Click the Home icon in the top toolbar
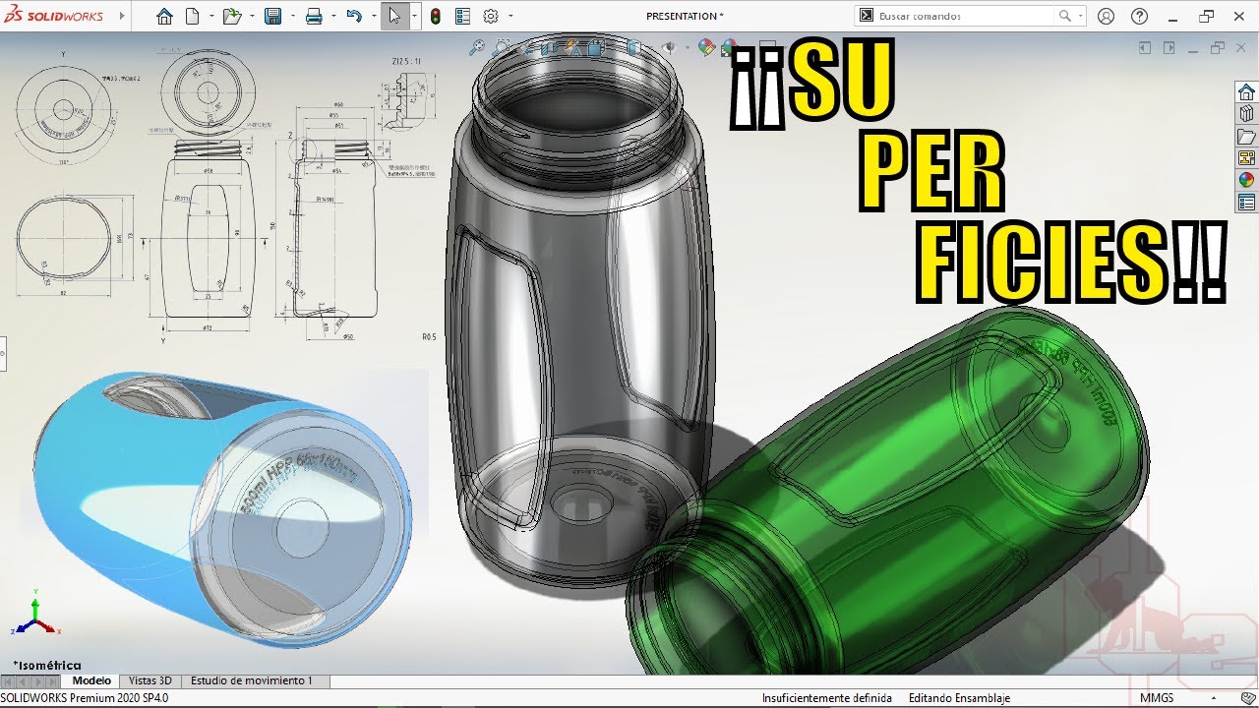Screen dimensions: 1259x708 coord(164,16)
